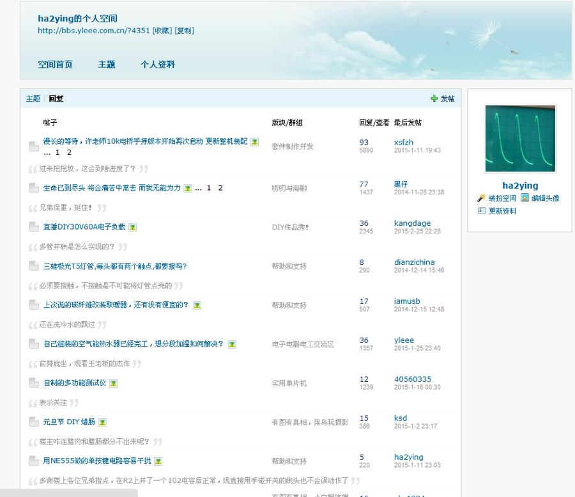Click the [复制] link next to URL

[184, 31]
